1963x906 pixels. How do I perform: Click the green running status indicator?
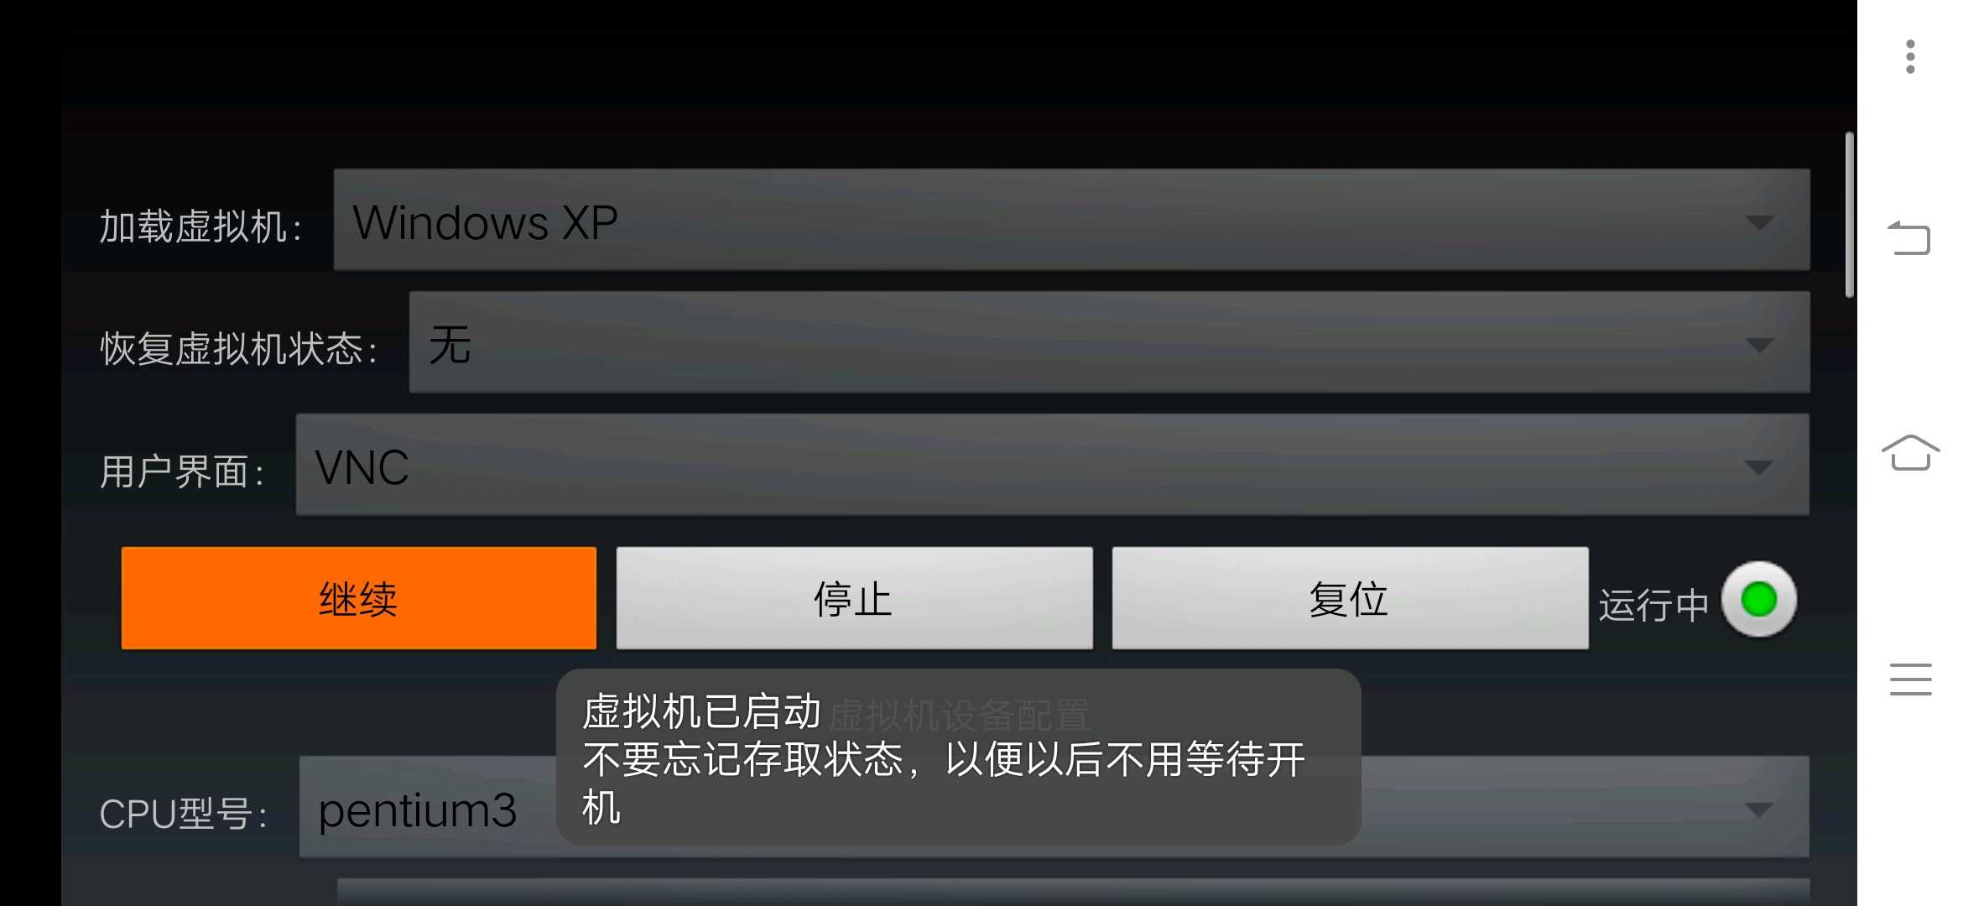(x=1758, y=599)
